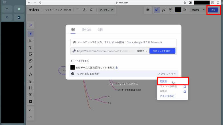Image resolution: width=223 pixels, height=125 pixels.
Task: Invite via Microsoft link
Action: point(157,42)
